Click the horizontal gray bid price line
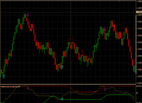 pos(68,12)
